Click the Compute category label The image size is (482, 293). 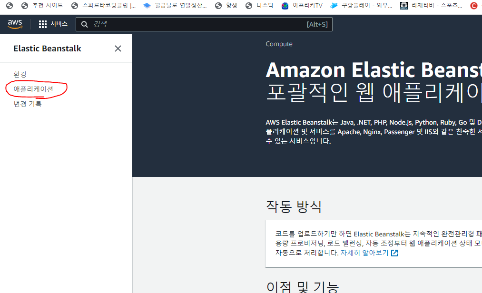[x=279, y=44]
